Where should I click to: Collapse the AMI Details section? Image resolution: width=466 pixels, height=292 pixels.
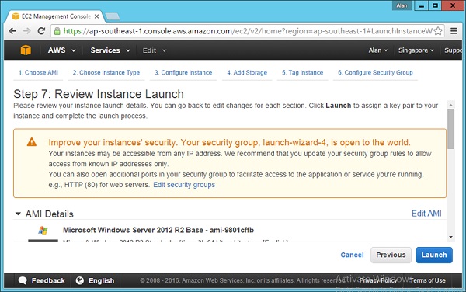[x=18, y=214]
